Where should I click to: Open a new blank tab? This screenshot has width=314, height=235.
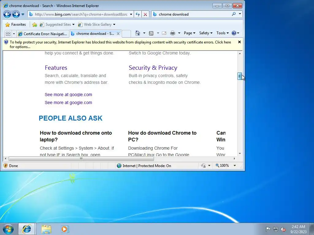[x=126, y=34]
